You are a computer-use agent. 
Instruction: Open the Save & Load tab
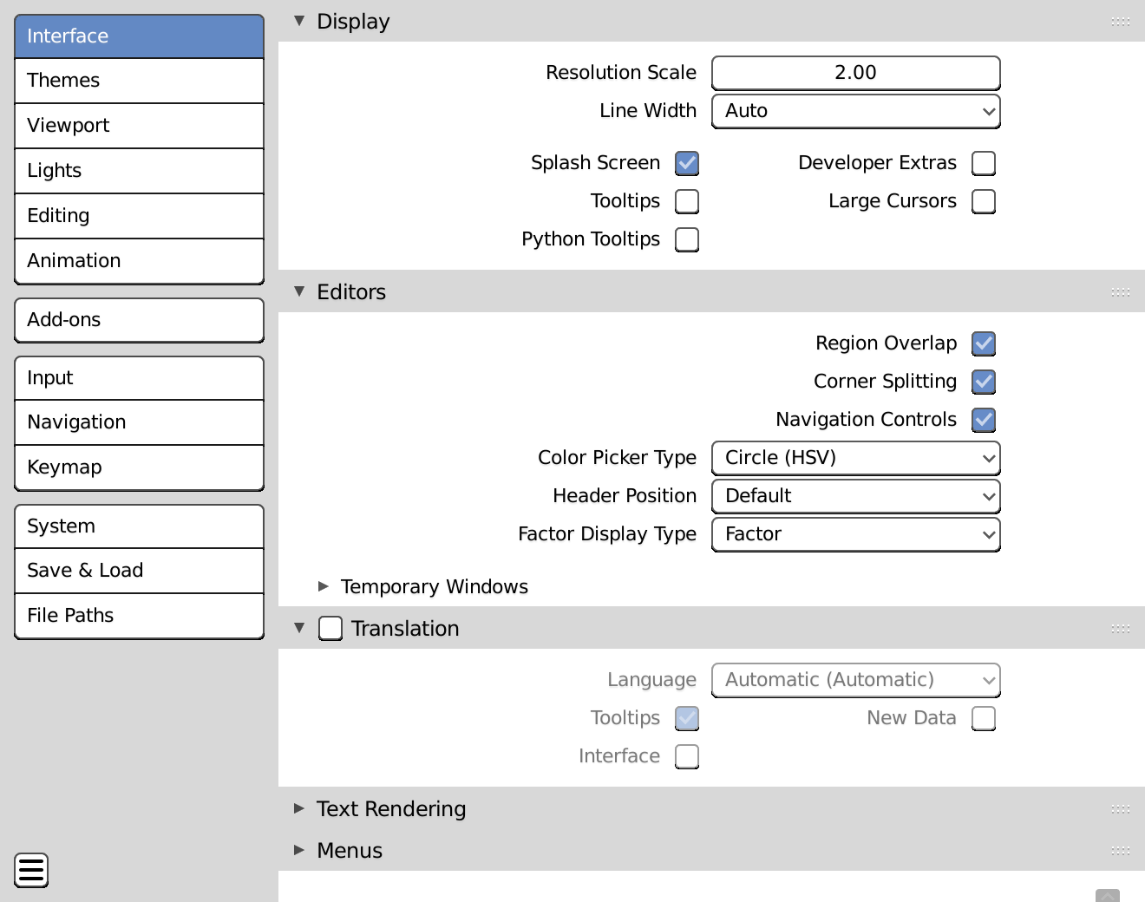[139, 571]
